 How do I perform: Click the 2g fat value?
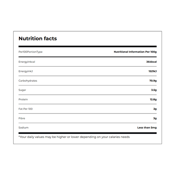(155, 109)
